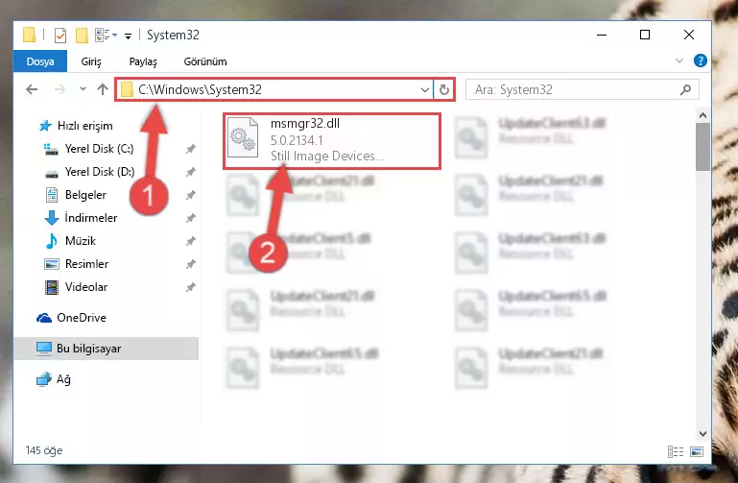
Task: Expand the ribbon with the chevron
Action: [x=679, y=60]
